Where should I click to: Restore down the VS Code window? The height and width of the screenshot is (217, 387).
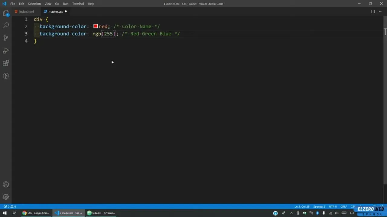[x=370, y=4]
